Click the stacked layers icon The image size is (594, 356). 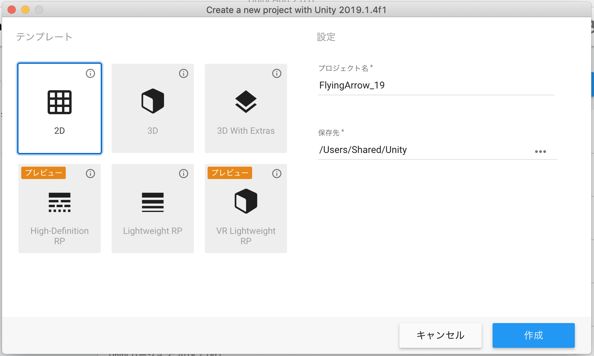[246, 102]
